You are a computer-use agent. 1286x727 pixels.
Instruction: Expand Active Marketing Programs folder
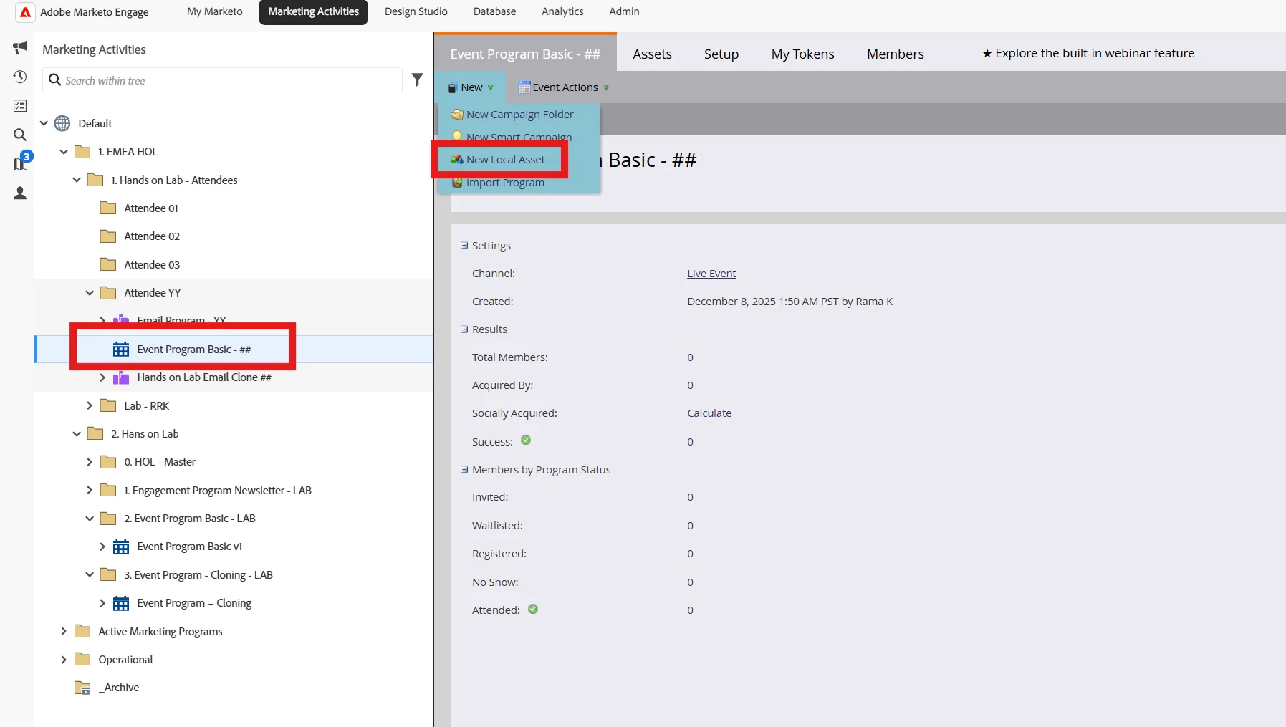[64, 632]
